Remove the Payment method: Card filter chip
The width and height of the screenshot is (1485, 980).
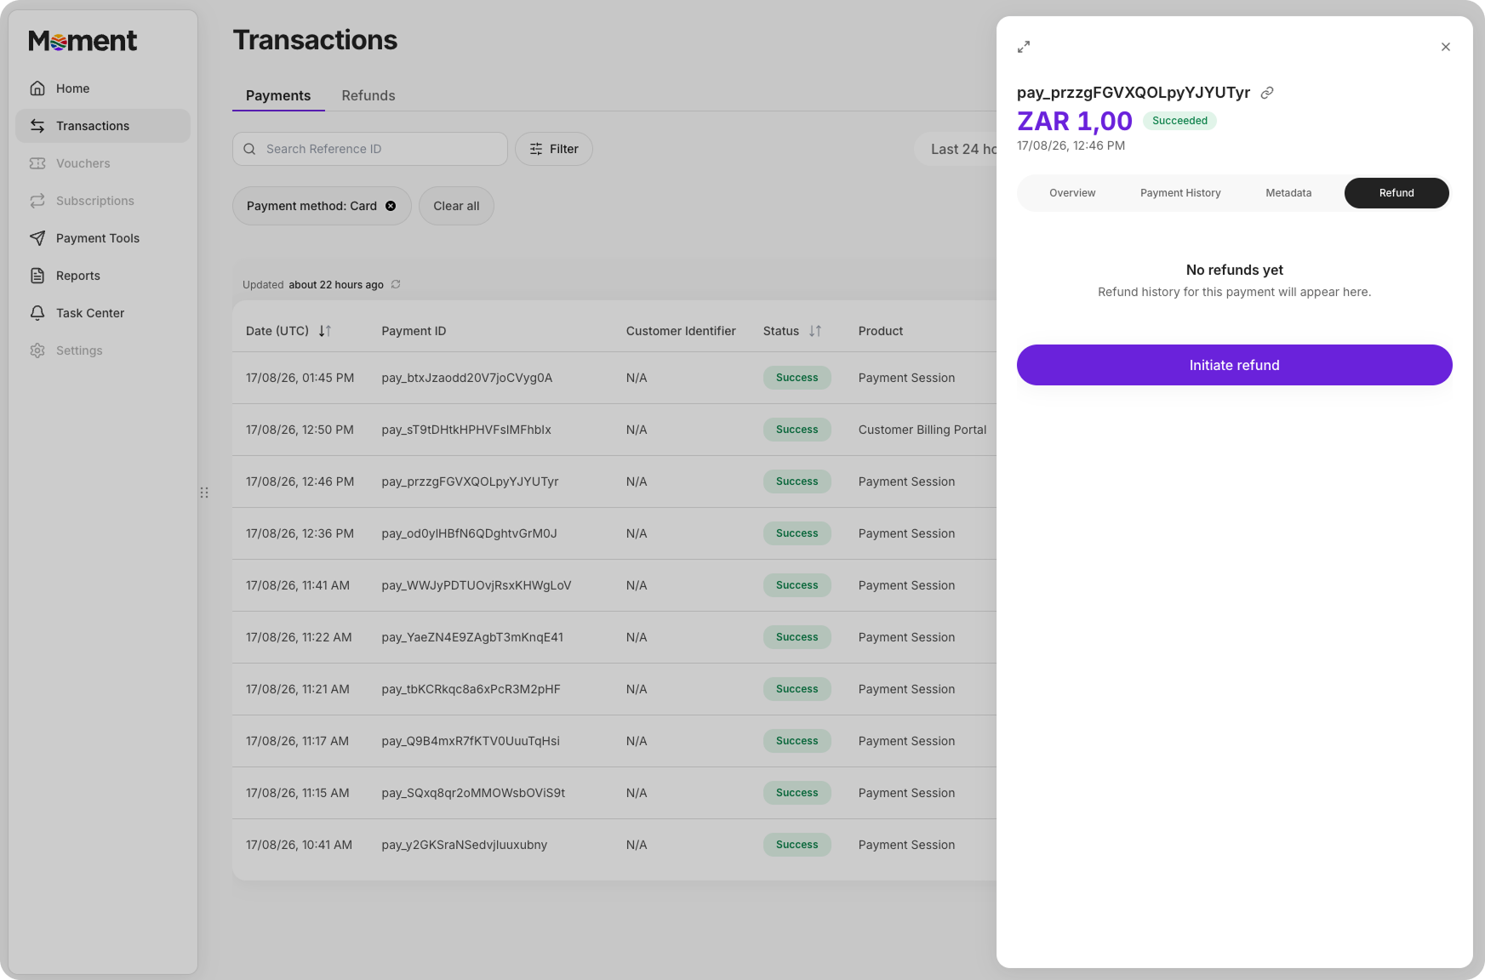point(391,206)
